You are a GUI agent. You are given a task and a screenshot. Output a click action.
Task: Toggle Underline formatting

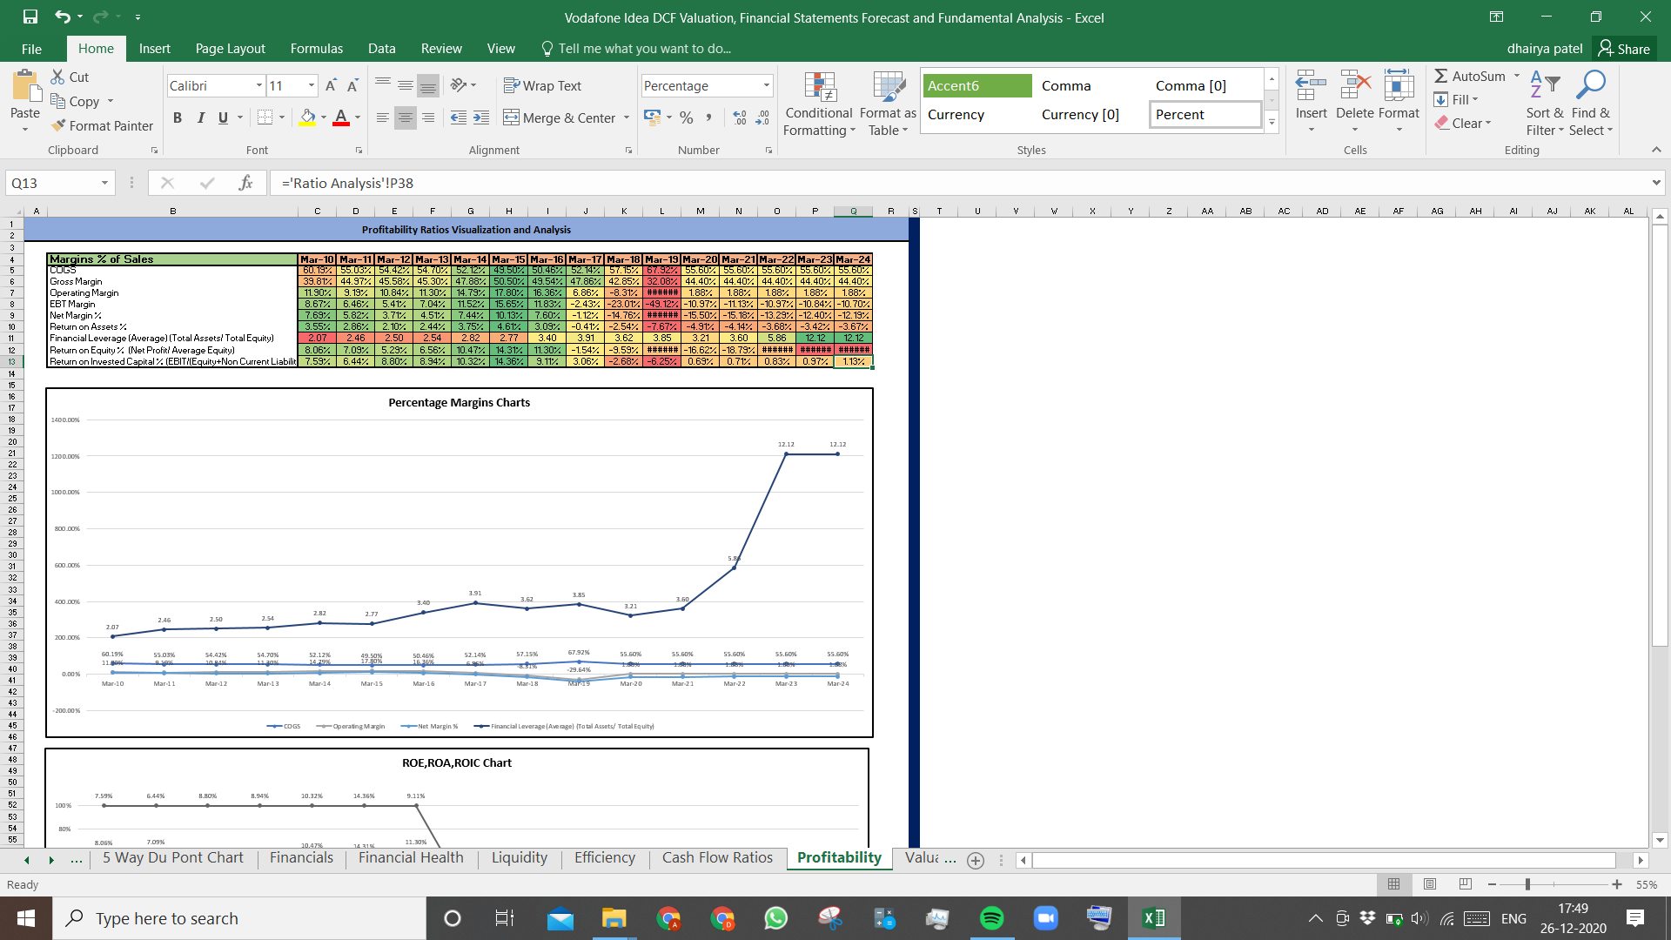pos(223,117)
